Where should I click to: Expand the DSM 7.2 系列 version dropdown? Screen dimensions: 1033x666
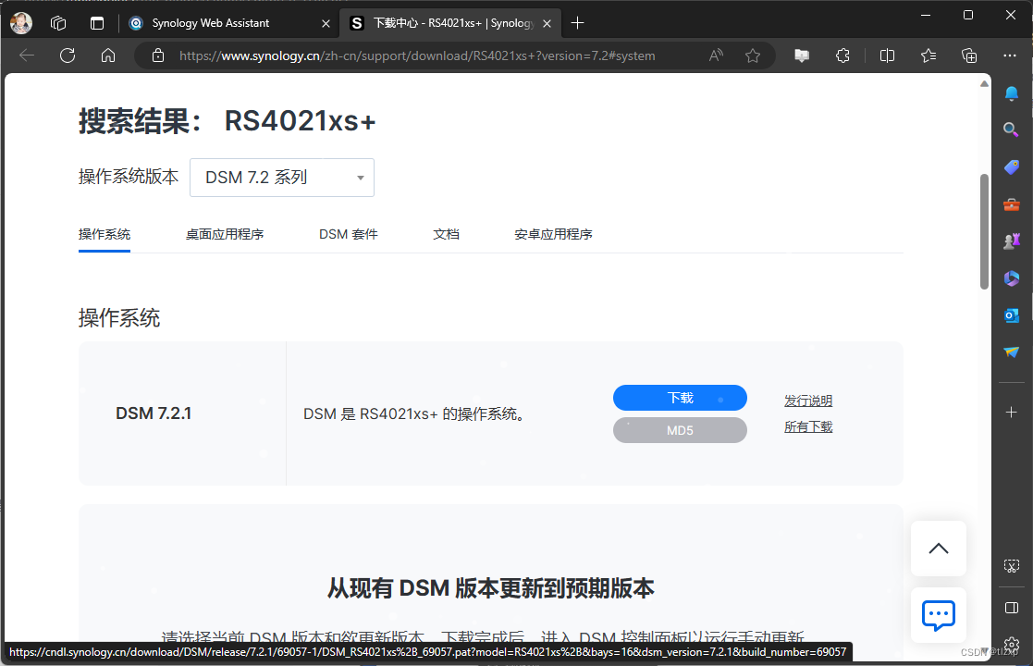282,178
